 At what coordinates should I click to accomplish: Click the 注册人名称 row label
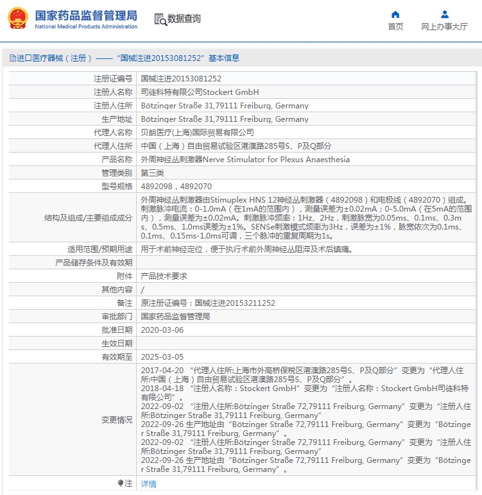click(113, 92)
